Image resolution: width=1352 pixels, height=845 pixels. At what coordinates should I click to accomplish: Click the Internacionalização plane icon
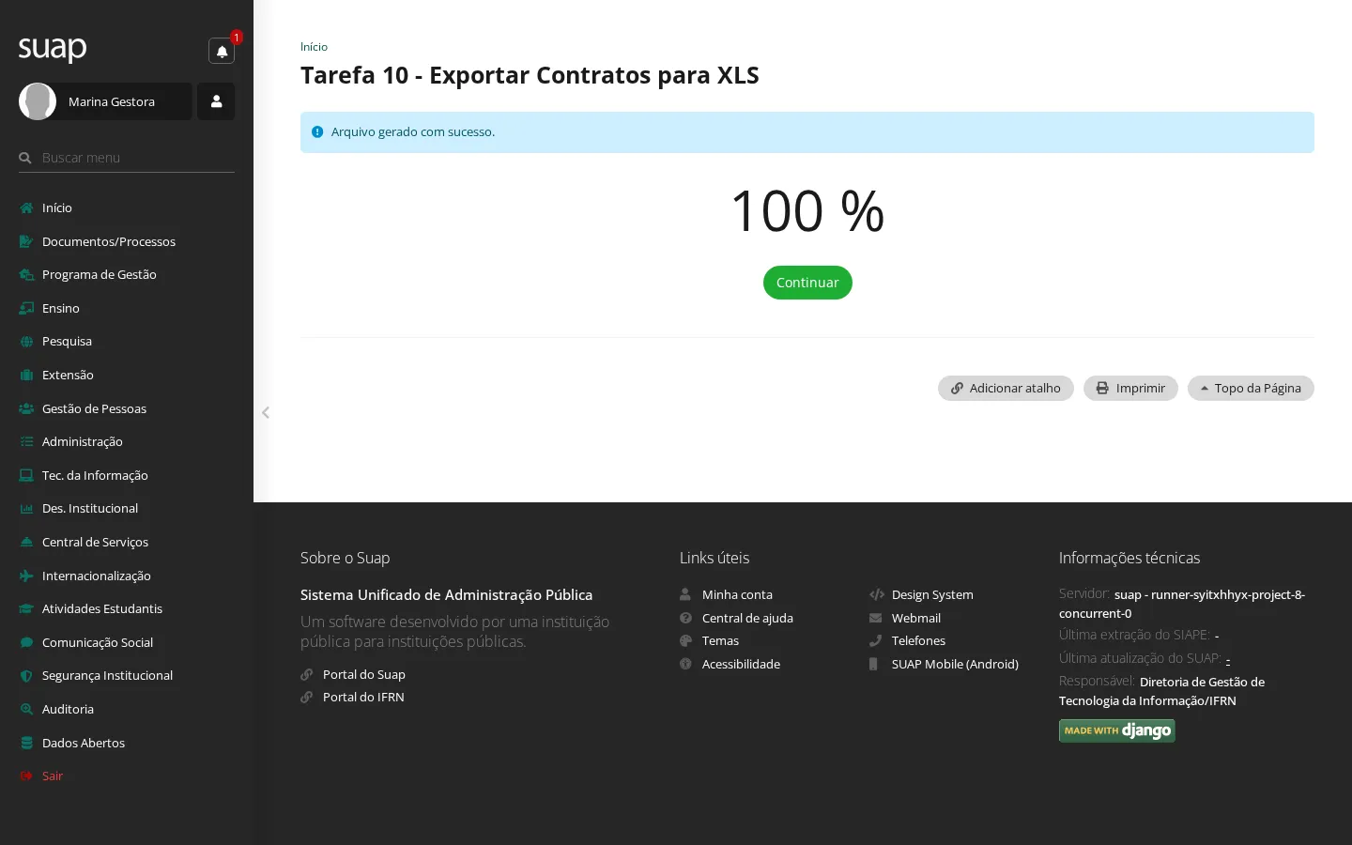click(26, 576)
